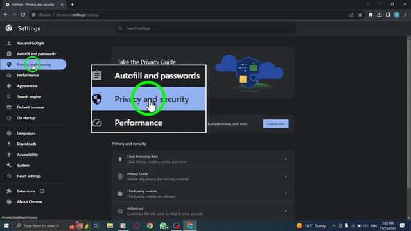Open the profile avatar menu

pyautogui.click(x=397, y=15)
